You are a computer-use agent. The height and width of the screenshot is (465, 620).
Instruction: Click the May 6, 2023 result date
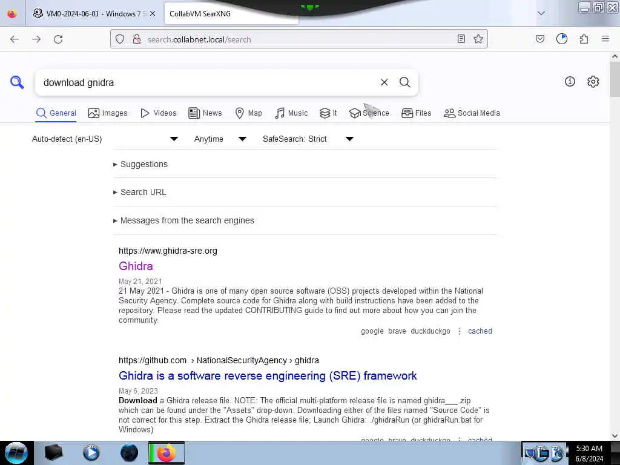coord(138,391)
